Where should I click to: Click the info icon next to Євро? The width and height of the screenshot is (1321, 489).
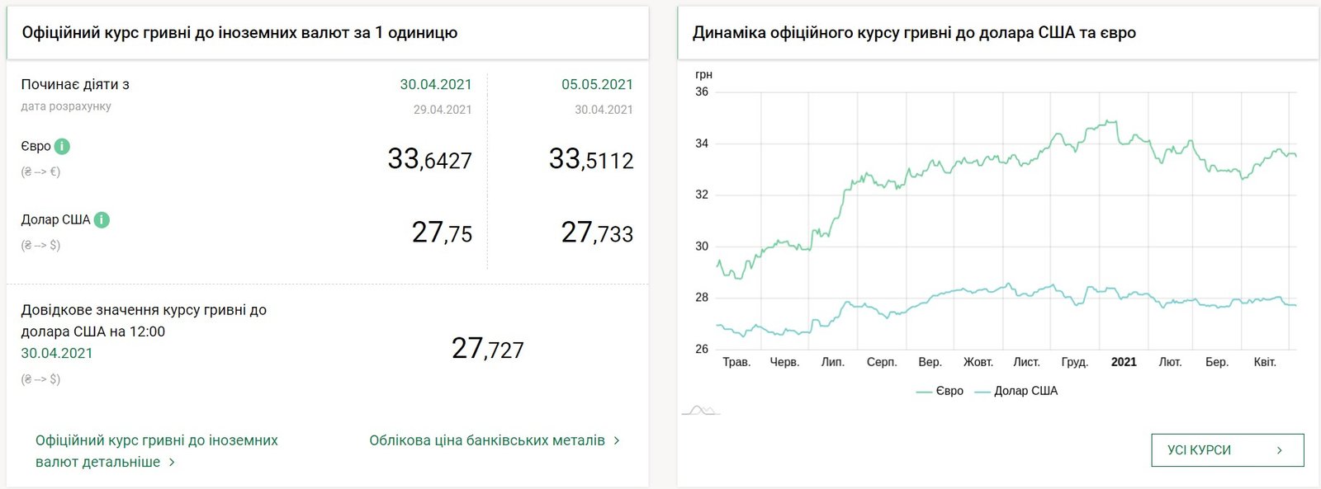61,146
